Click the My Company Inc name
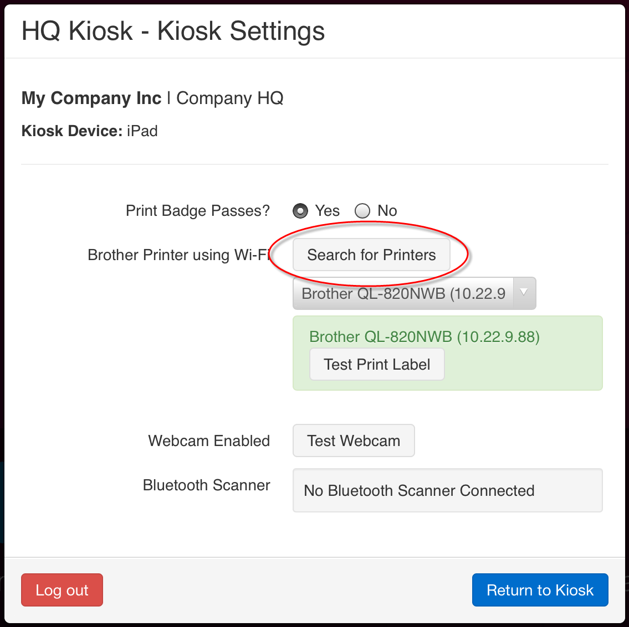629x627 pixels. pos(91,98)
